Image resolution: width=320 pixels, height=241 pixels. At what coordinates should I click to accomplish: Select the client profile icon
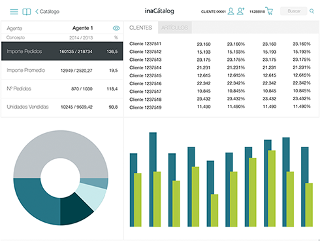[231, 11]
